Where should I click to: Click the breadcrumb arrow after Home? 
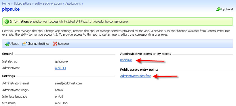(12, 4)
